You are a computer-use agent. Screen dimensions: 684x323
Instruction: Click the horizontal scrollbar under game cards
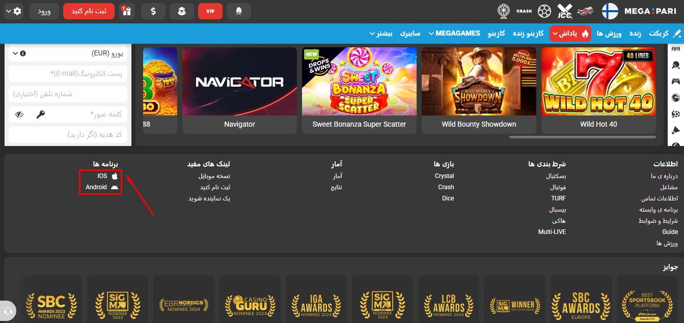click(x=582, y=137)
